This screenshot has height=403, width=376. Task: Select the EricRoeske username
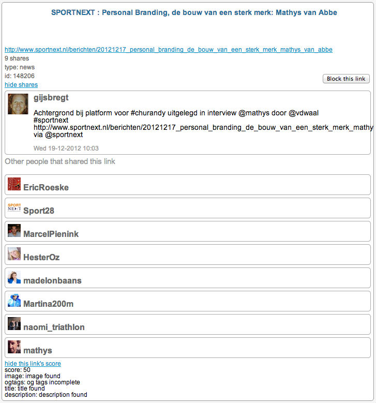(x=46, y=187)
